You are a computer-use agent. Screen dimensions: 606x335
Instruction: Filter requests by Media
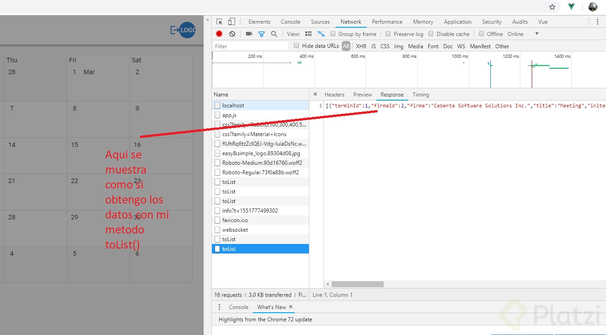coord(416,46)
